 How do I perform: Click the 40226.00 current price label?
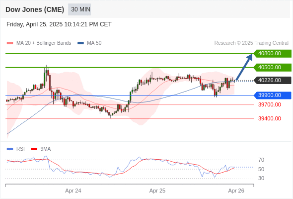pos(273,80)
